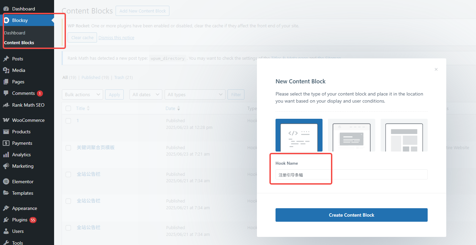This screenshot has height=245, width=476.
Task: Open Marketing via the megaphone icon
Action: 6,166
